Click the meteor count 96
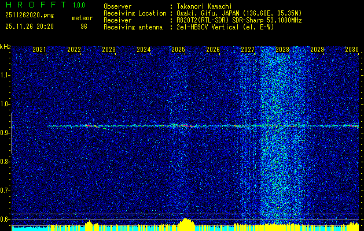The width and height of the screenshot is (364, 231). pyautogui.click(x=84, y=27)
